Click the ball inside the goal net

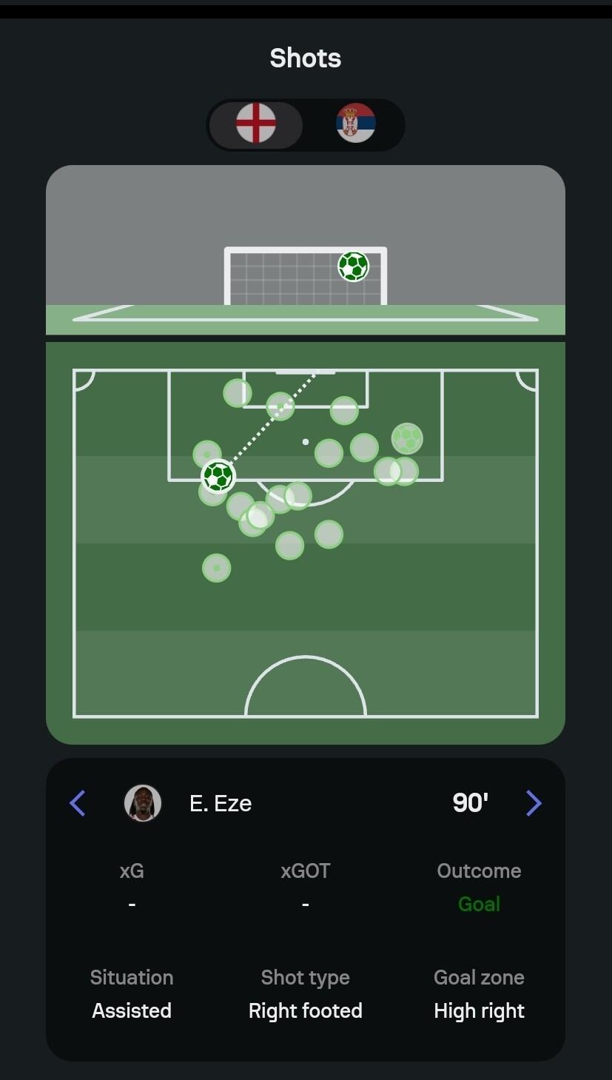353,266
